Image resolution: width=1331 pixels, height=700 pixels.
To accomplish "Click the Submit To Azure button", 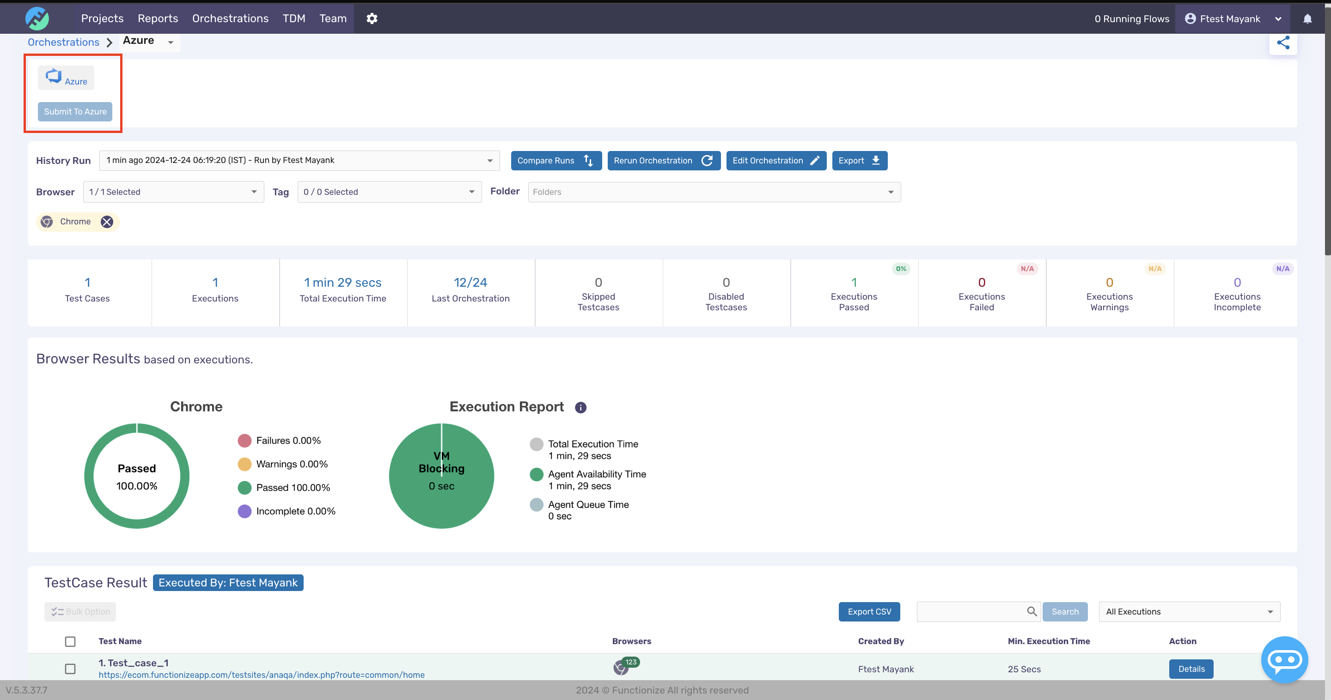I will click(75, 111).
